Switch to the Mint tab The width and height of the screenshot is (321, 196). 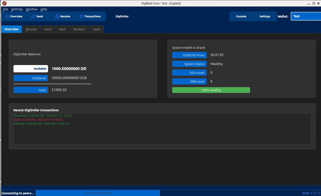[x=62, y=29]
